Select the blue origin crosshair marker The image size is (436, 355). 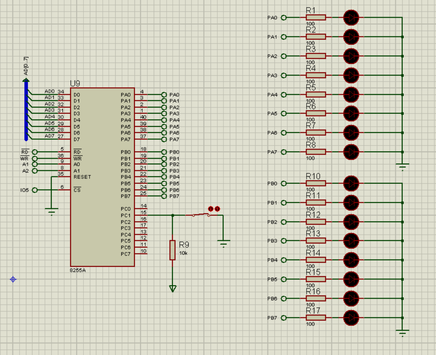tap(13, 279)
